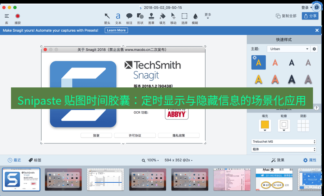
Task: Open the yellow Fill (填充) color swatch
Action: coord(265,125)
